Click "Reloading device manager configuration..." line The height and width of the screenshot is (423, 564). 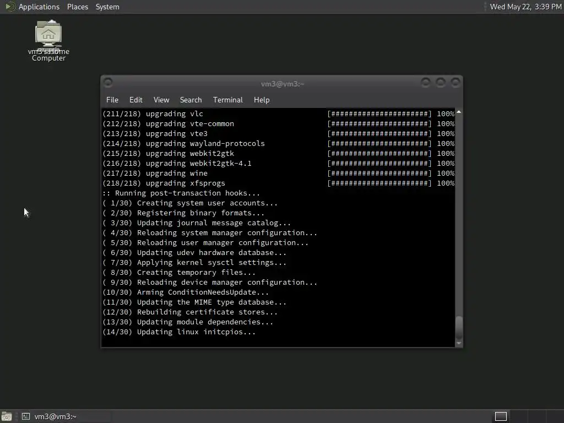point(210,283)
